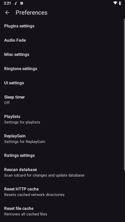
Task: Open the Sleep timer option
Action: (62, 100)
